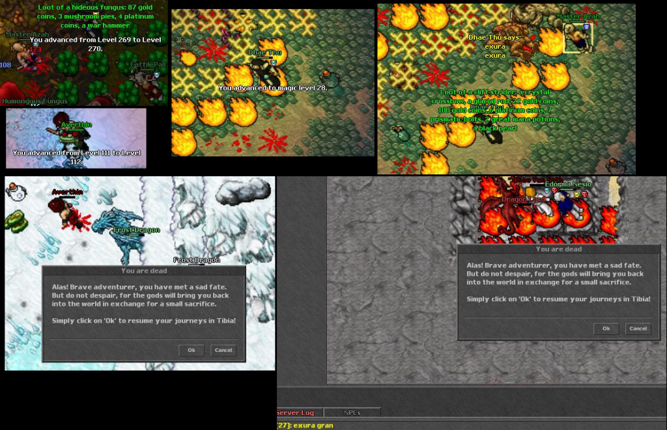Click the 'Faffik Pall' player name label
This screenshot has height=430, width=667.
pyautogui.click(x=148, y=64)
